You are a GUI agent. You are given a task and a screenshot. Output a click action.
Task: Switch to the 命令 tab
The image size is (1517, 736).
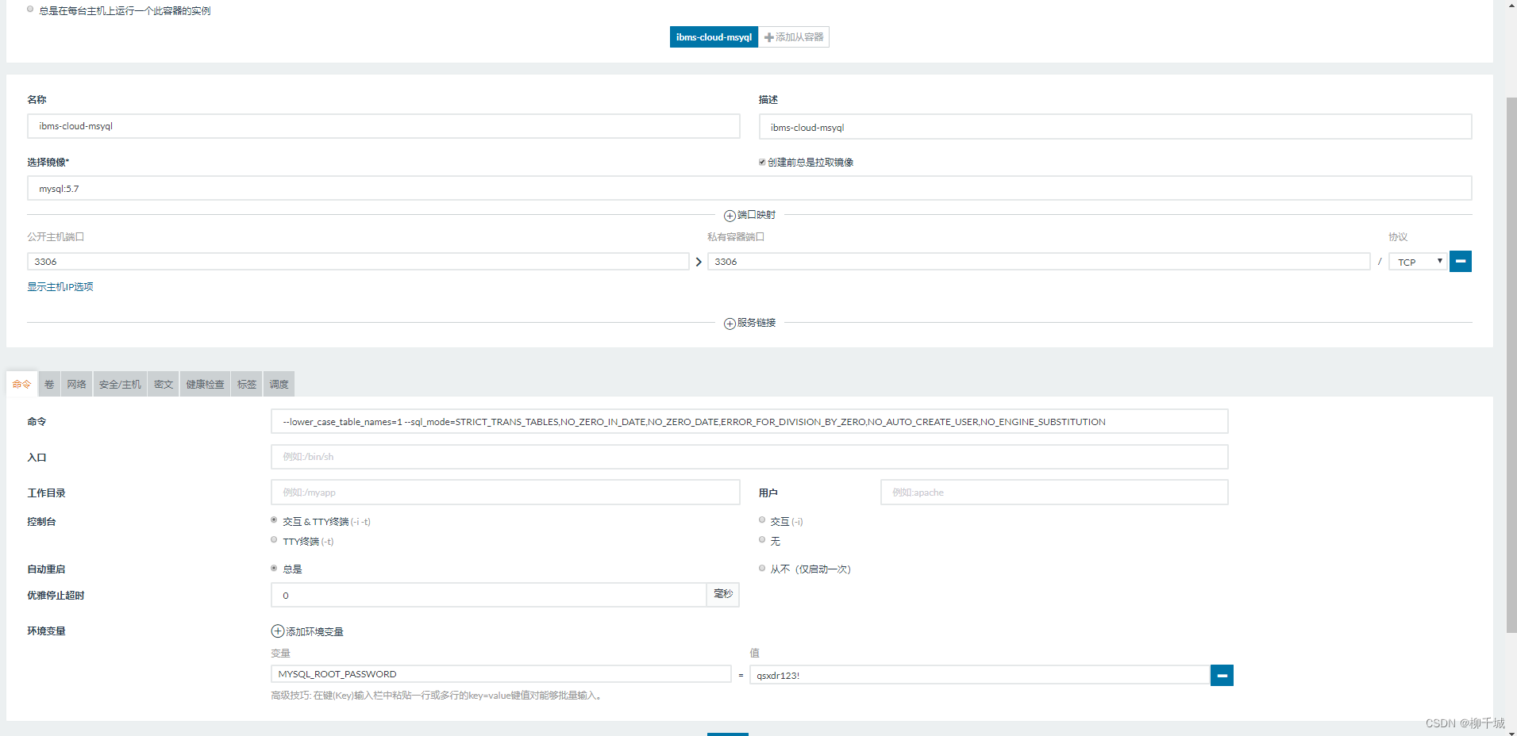coord(21,384)
